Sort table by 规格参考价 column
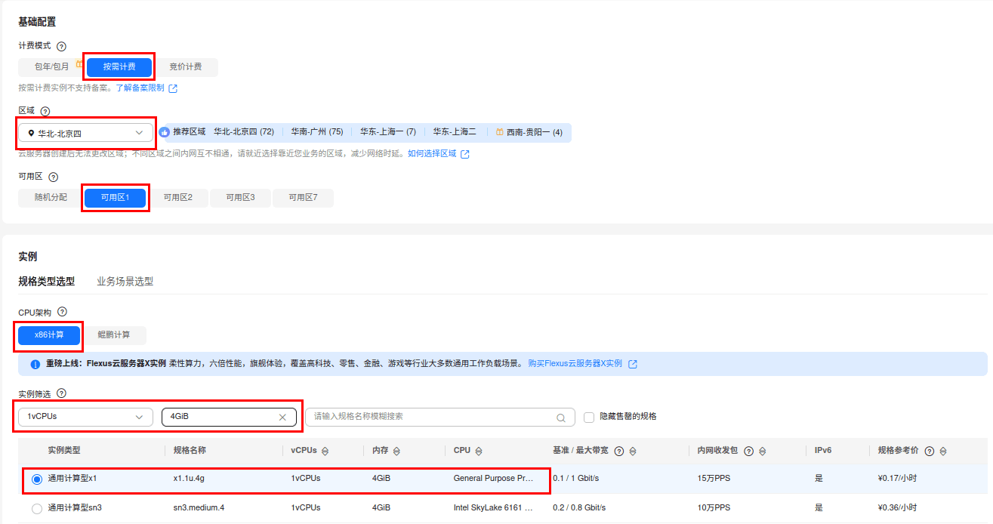Screen dimensions: 993x524 pyautogui.click(x=943, y=451)
